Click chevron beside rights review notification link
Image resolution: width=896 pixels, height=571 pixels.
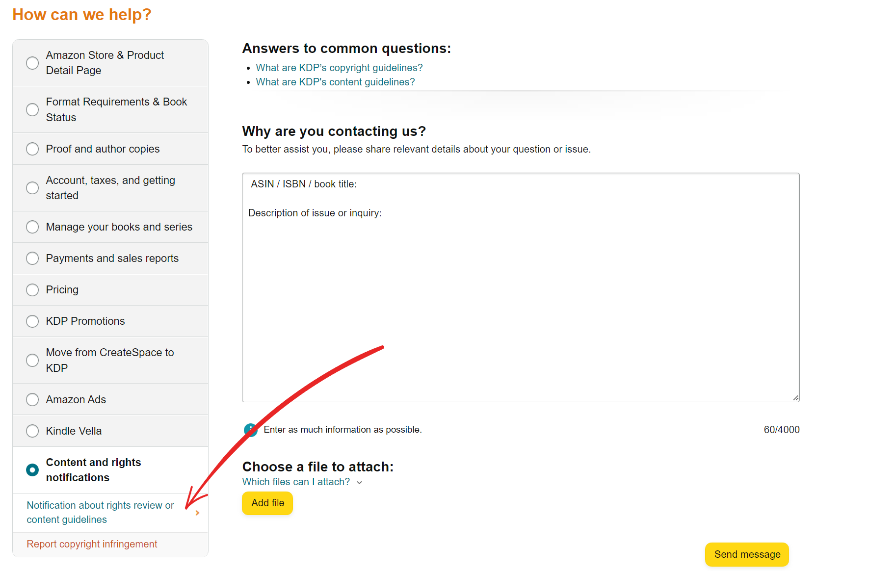coord(197,513)
